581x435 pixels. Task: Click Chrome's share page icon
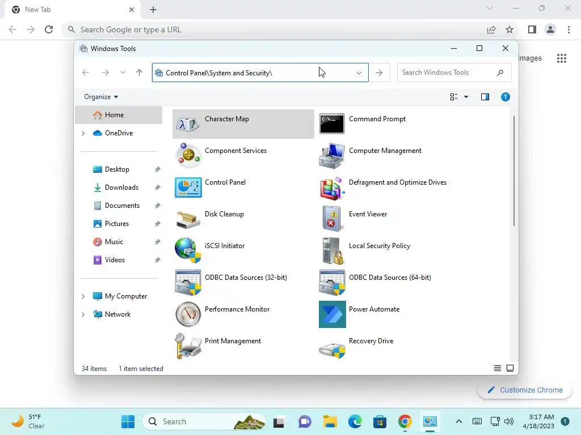491,29
